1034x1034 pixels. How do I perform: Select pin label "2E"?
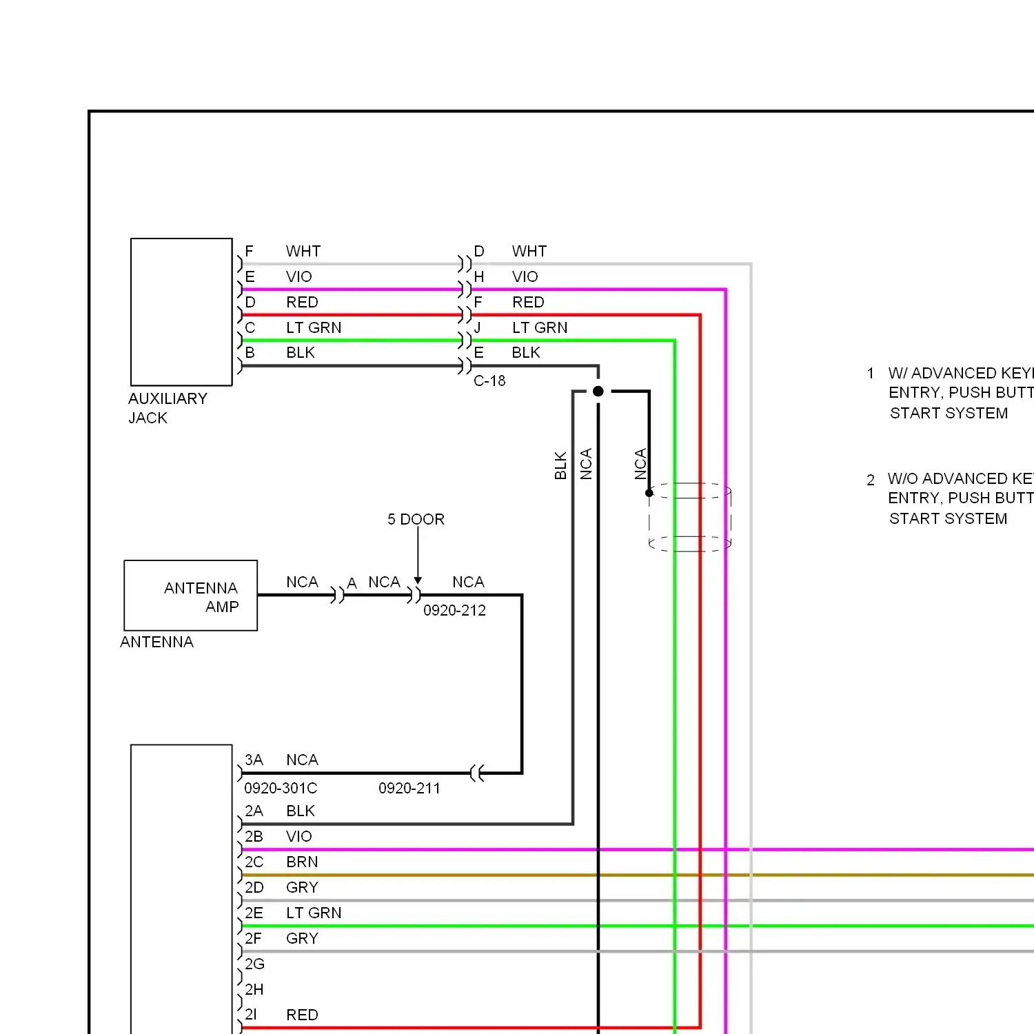coord(254,913)
